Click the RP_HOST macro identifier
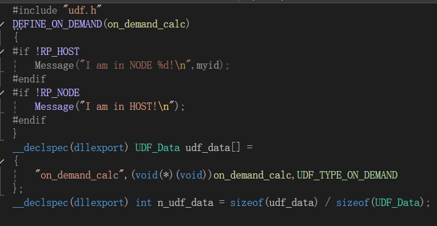Image resolution: width=437 pixels, height=226 pixels. pos(60,51)
